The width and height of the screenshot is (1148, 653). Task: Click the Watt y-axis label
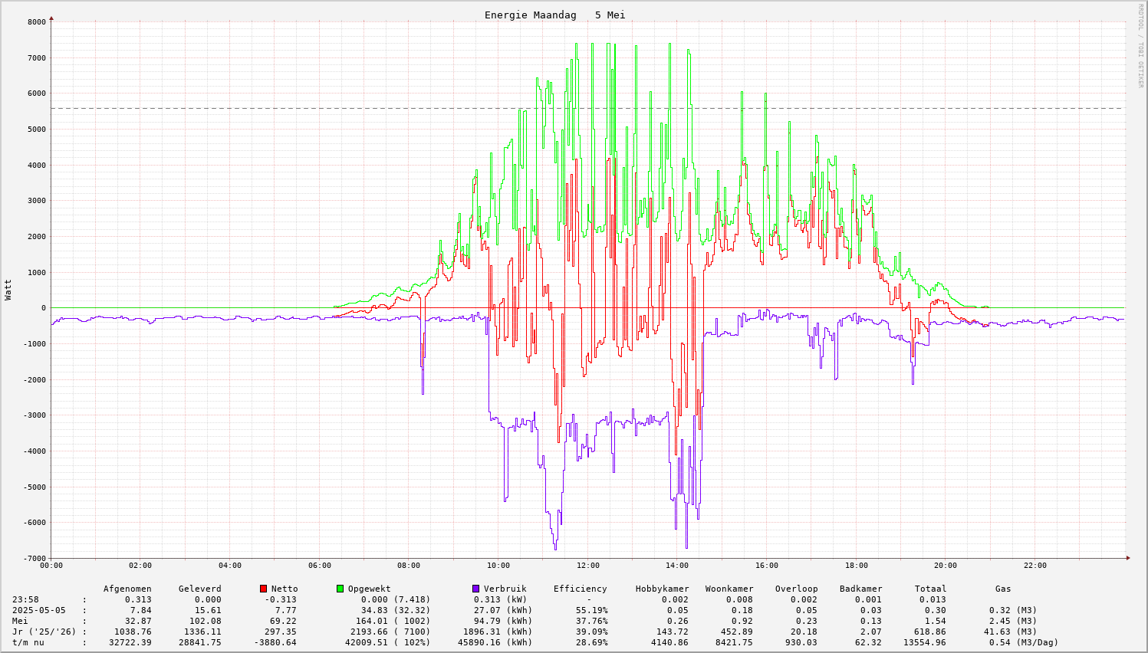point(8,290)
